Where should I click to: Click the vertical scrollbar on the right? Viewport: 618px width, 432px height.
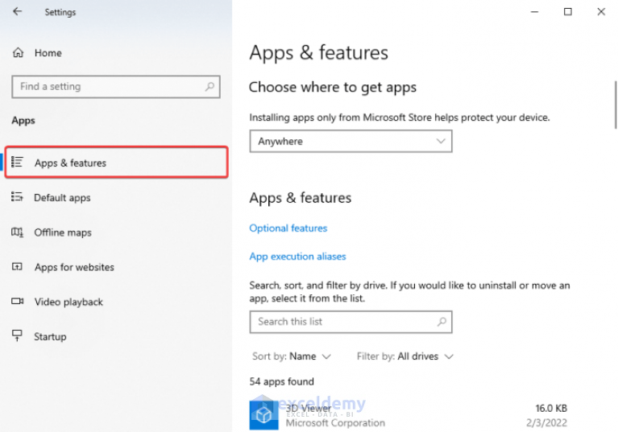(616, 105)
